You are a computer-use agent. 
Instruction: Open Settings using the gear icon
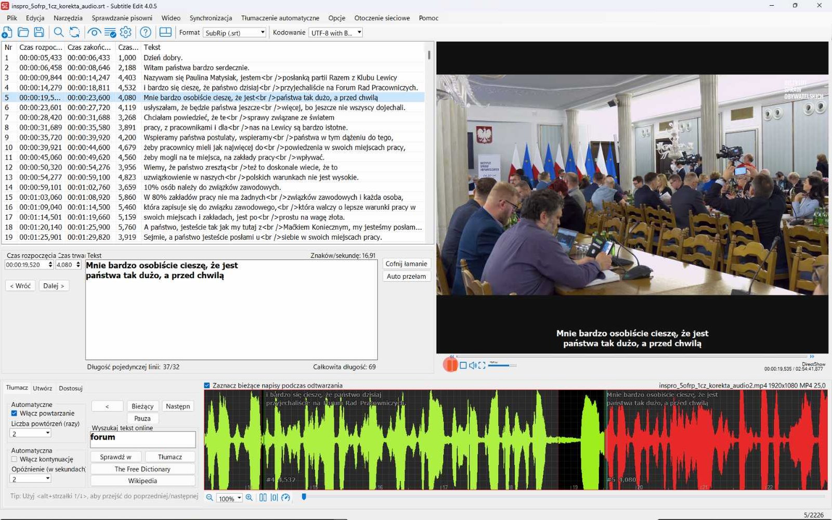tap(126, 32)
